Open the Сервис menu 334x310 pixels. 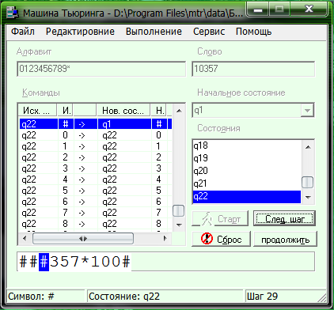(x=209, y=32)
